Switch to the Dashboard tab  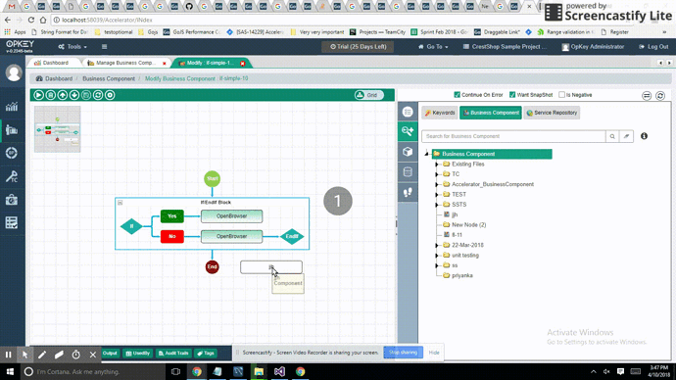[x=53, y=63]
